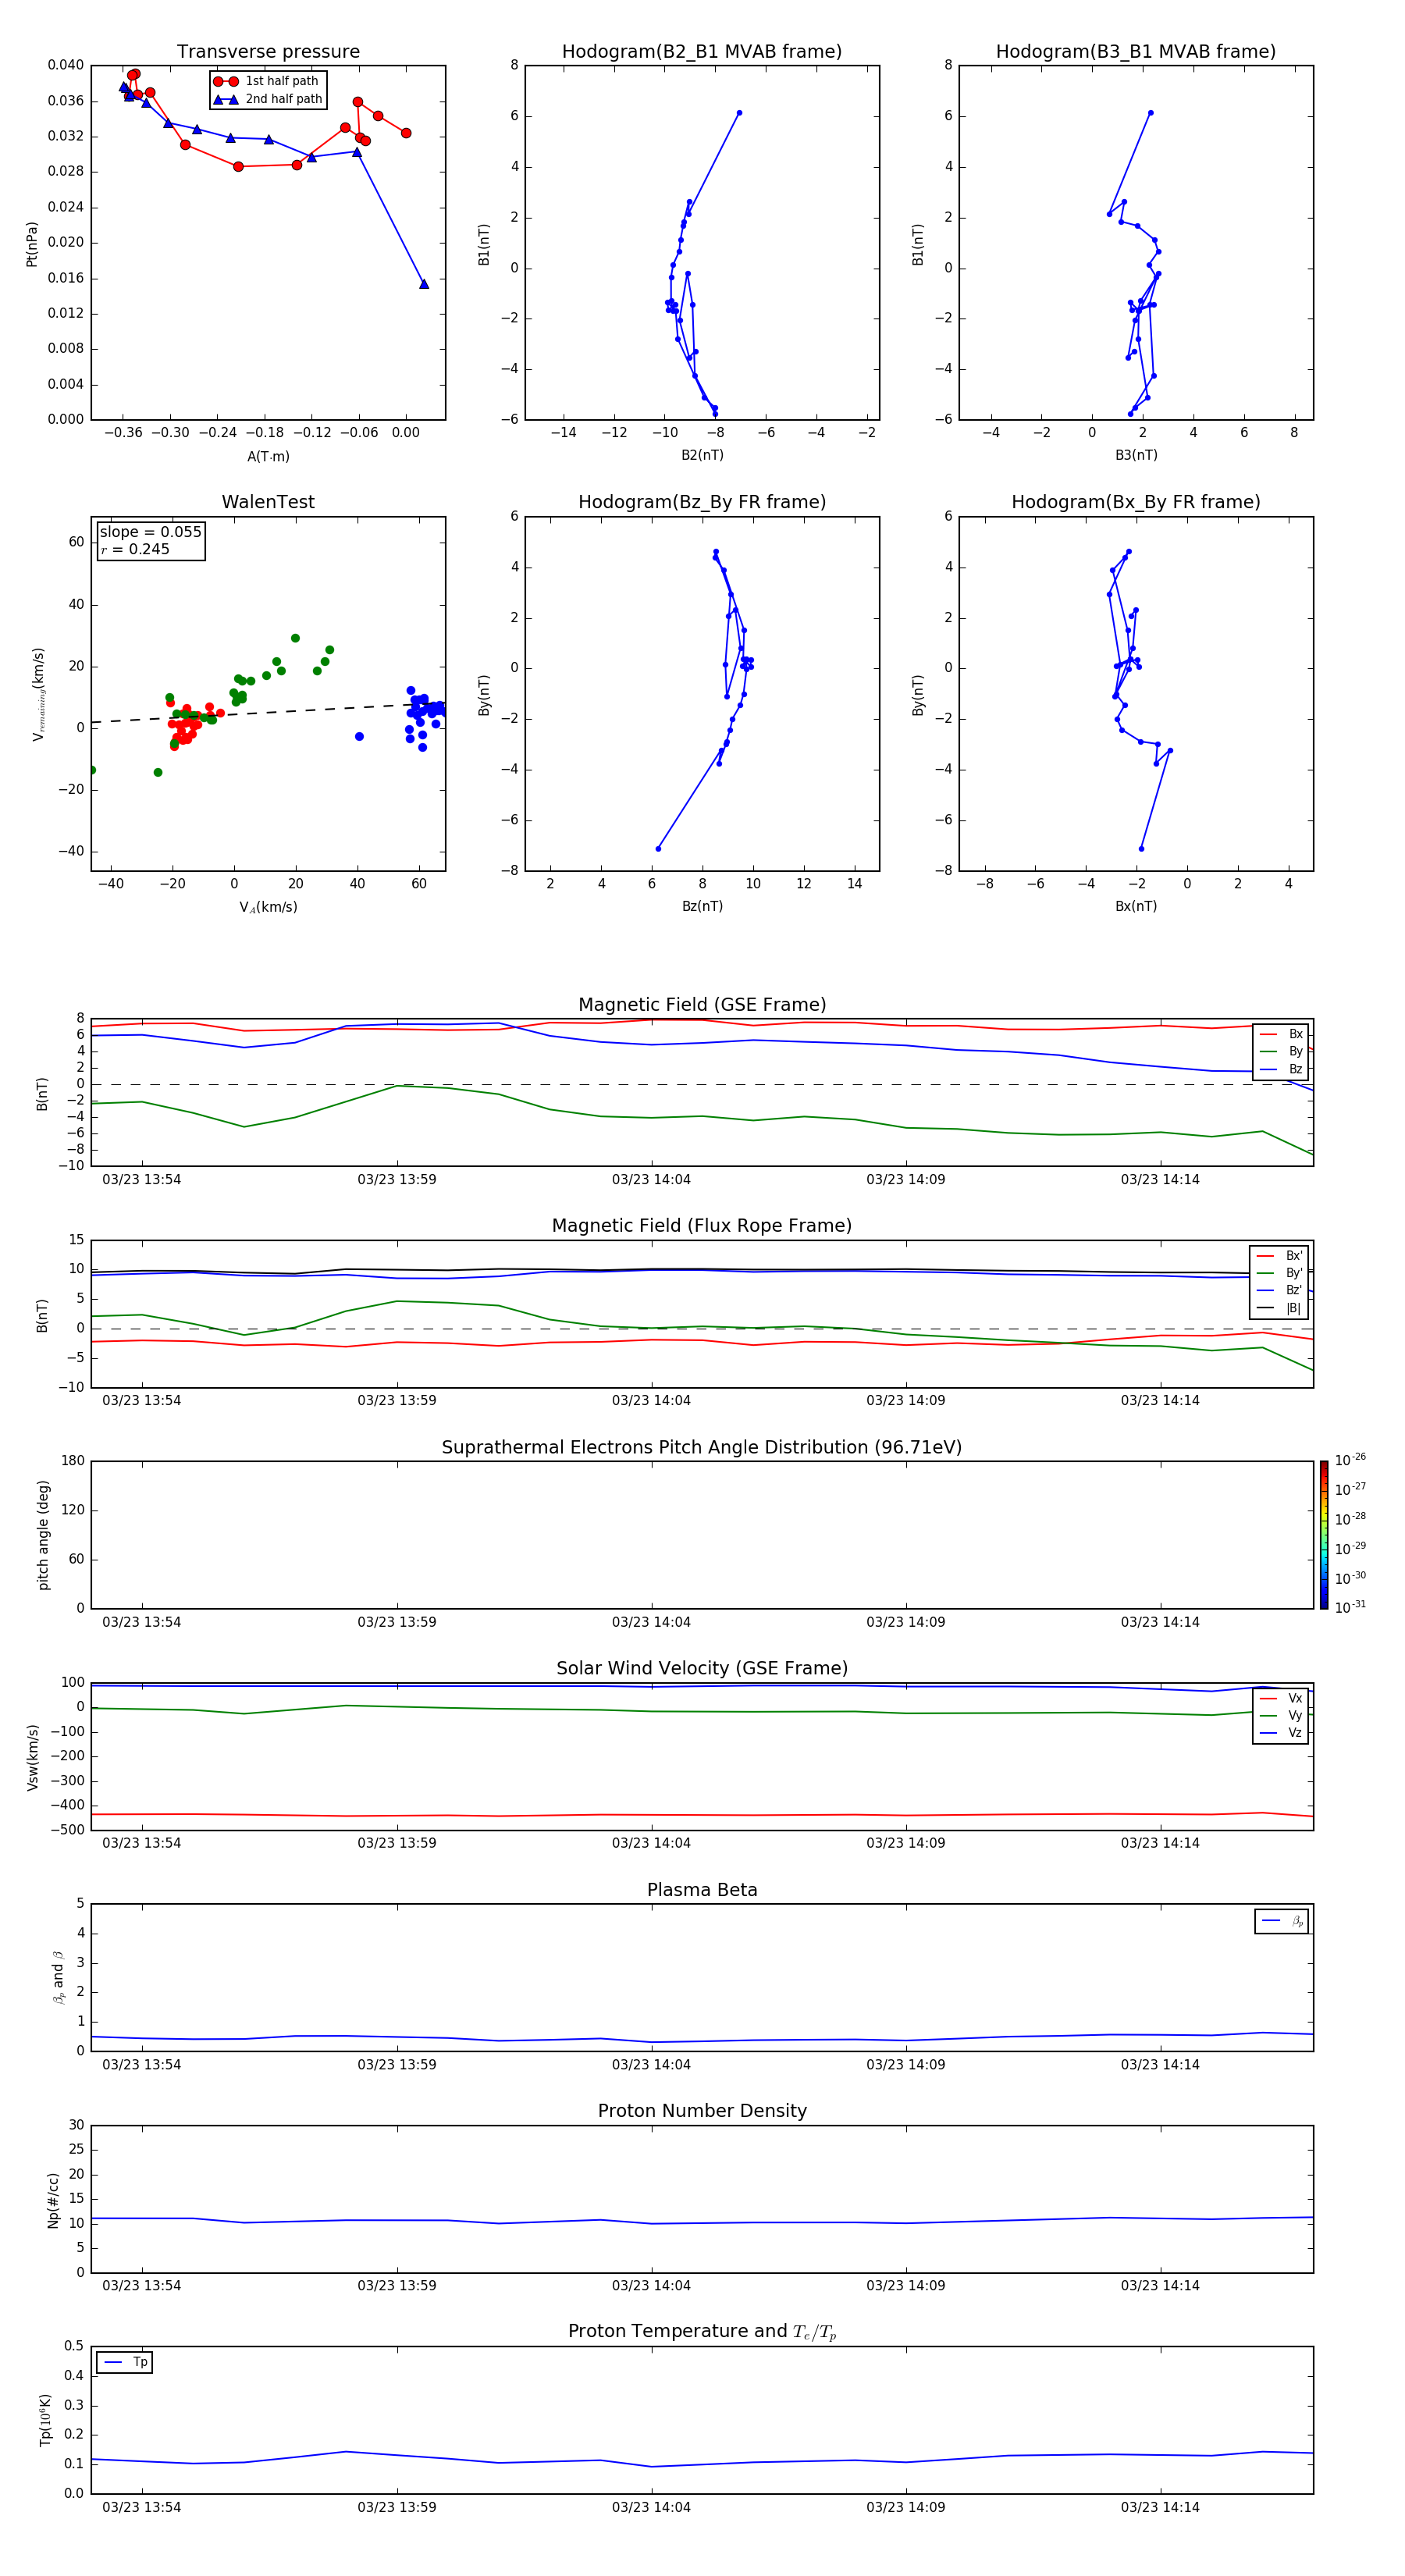Click the 03/23 14:04 tick under GSE field panel
This screenshot has height=2576, width=1405.
651,1180
